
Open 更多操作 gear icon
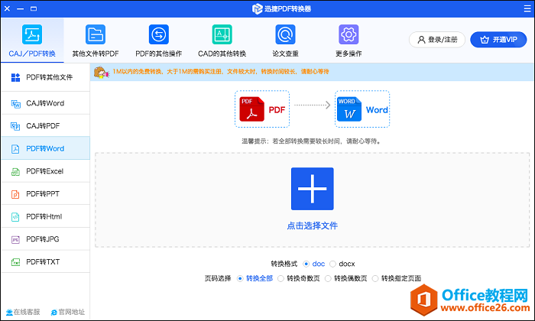pyautogui.click(x=349, y=35)
